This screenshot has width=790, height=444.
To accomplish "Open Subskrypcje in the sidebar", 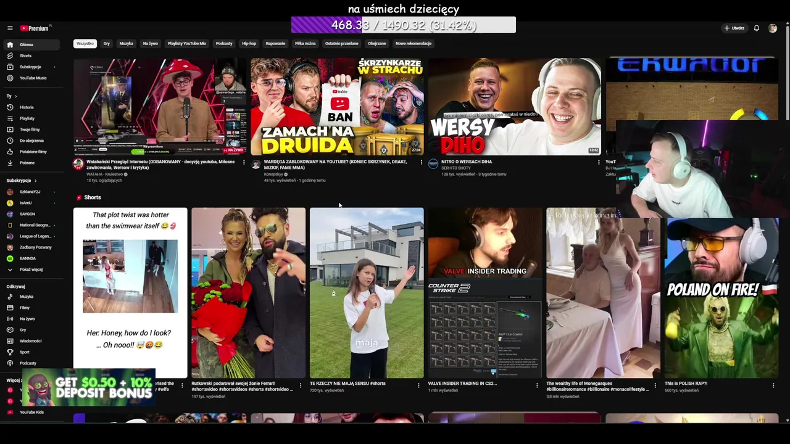I will pos(33,67).
